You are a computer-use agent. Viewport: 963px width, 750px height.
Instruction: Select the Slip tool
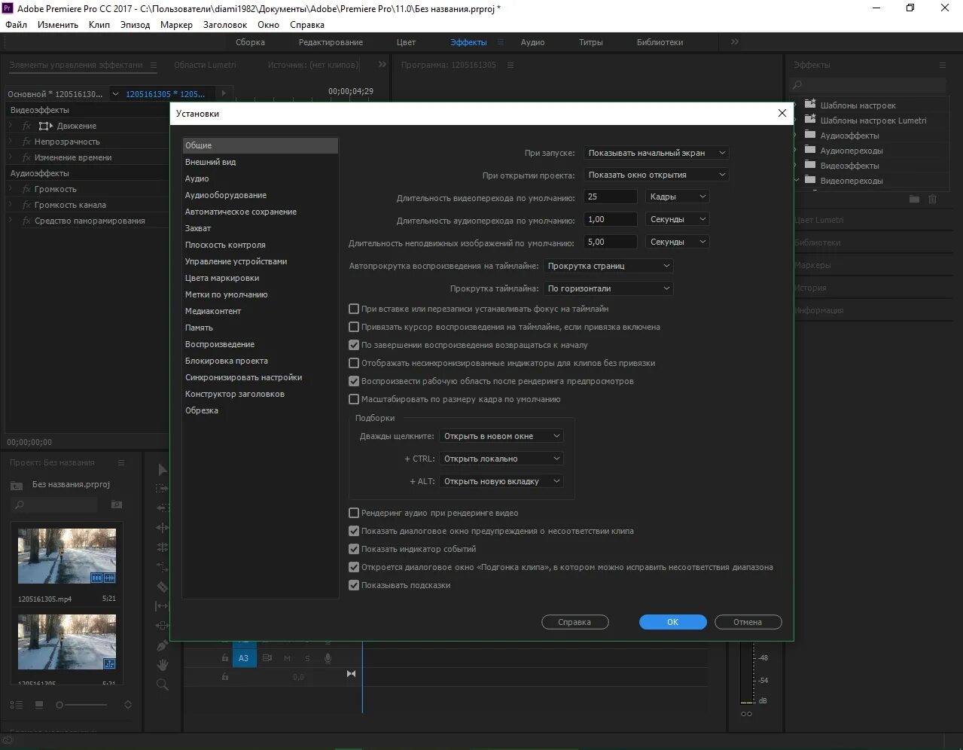(162, 606)
